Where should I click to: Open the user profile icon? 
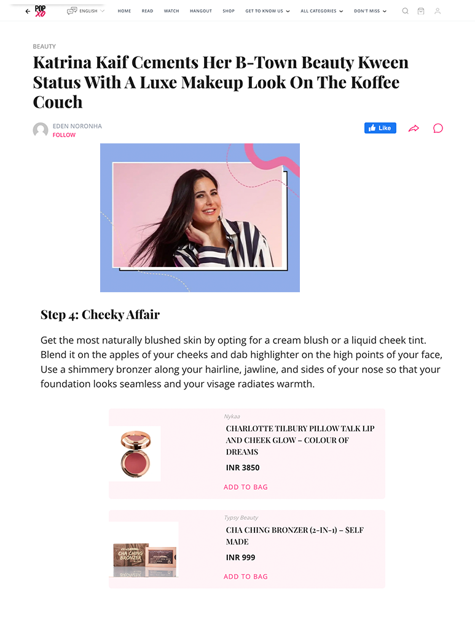click(x=438, y=11)
